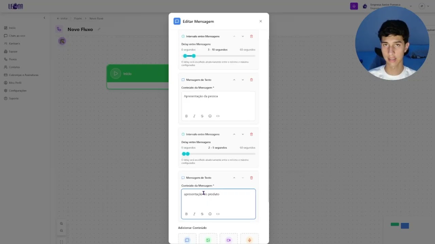The height and width of the screenshot is (244, 435).
Task: Insert code variable in 'apresentação do produto' editor
Action: (x=218, y=214)
